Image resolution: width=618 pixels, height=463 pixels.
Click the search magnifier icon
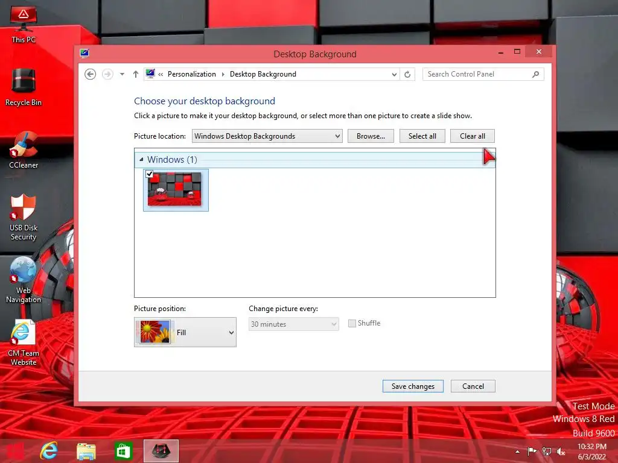[536, 74]
